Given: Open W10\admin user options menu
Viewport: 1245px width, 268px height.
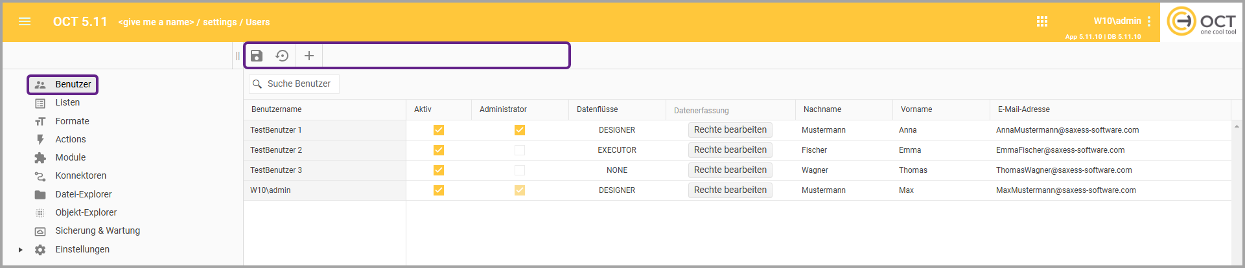Looking at the screenshot, I should pyautogui.click(x=1149, y=21).
